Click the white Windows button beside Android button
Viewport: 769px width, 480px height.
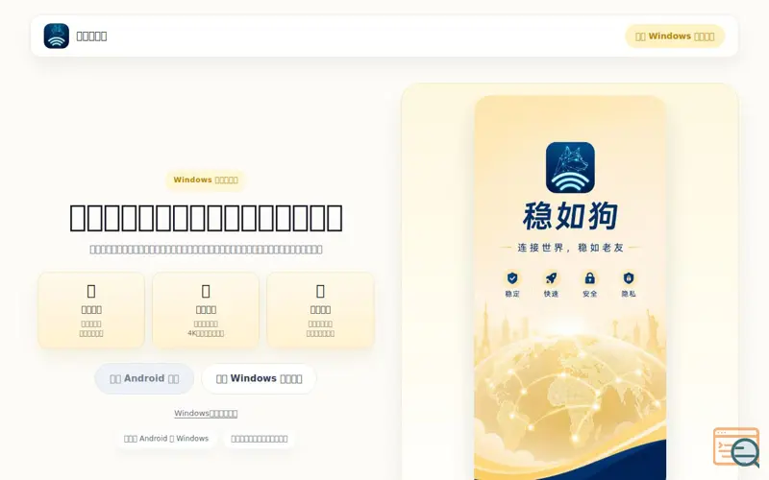(259, 378)
